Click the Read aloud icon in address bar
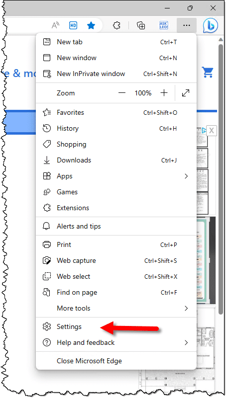This screenshot has height=400, width=227. (55, 25)
